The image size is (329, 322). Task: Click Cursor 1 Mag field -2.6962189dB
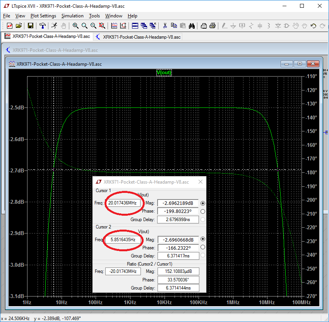[178, 203]
